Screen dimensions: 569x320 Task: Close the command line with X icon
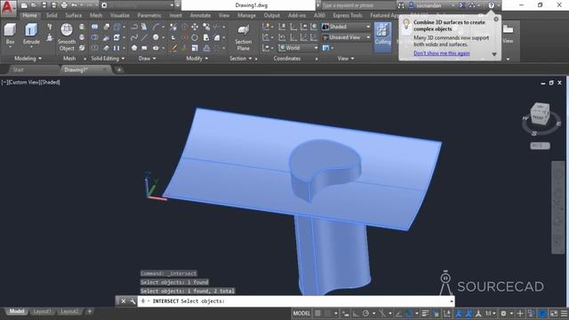pos(124,301)
